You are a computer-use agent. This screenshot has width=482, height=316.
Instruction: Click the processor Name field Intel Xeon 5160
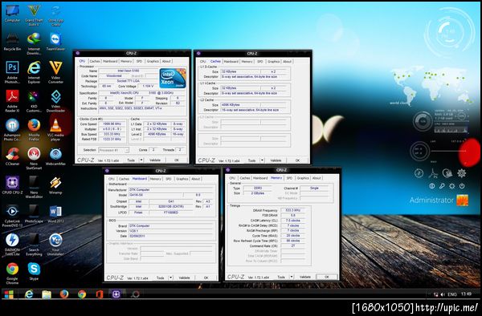(x=129, y=71)
